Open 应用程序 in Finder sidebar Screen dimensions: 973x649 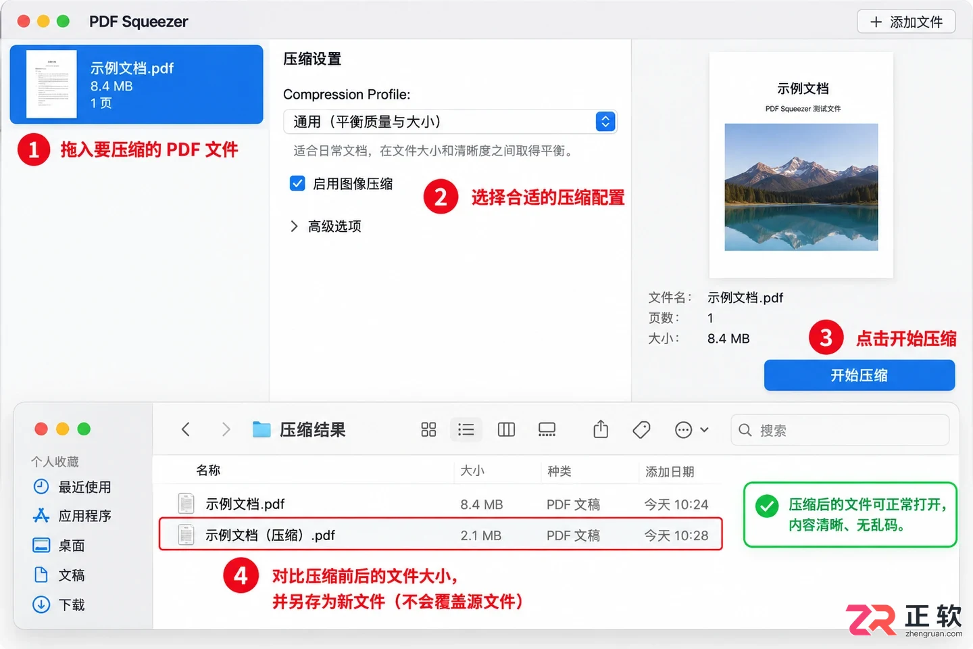click(72, 516)
